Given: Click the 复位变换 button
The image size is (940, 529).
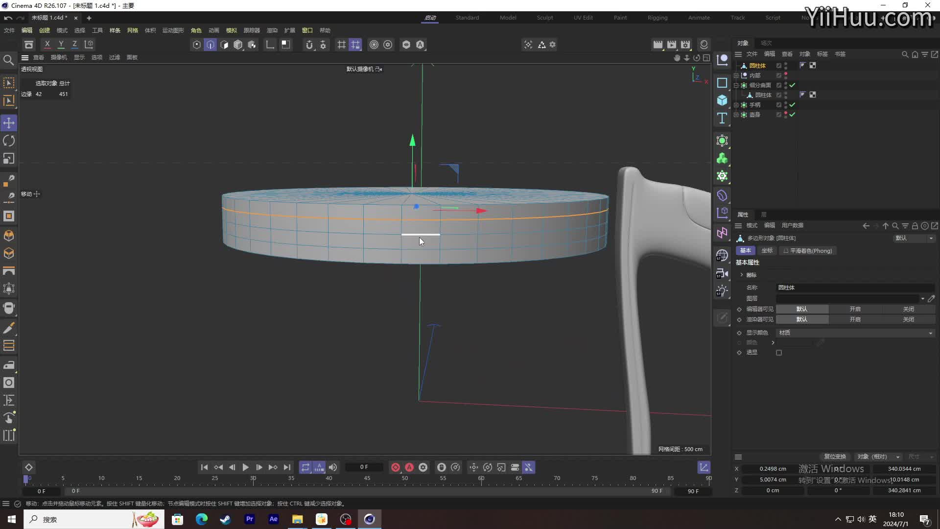Looking at the screenshot, I should click(x=835, y=457).
